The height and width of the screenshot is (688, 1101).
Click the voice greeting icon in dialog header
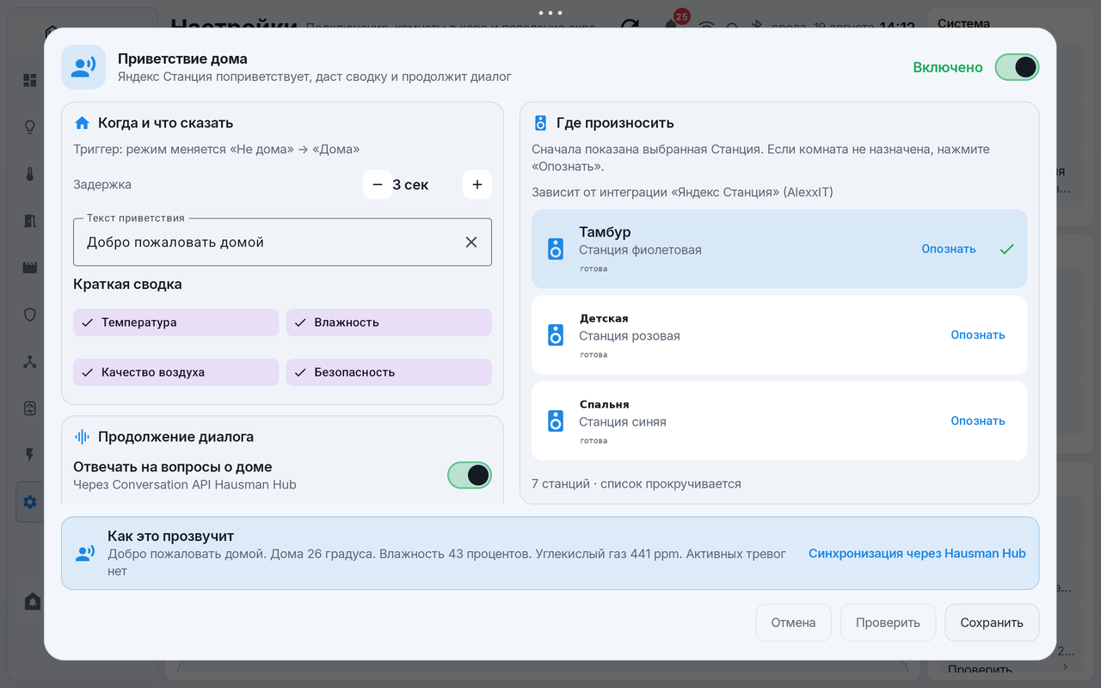click(83, 67)
